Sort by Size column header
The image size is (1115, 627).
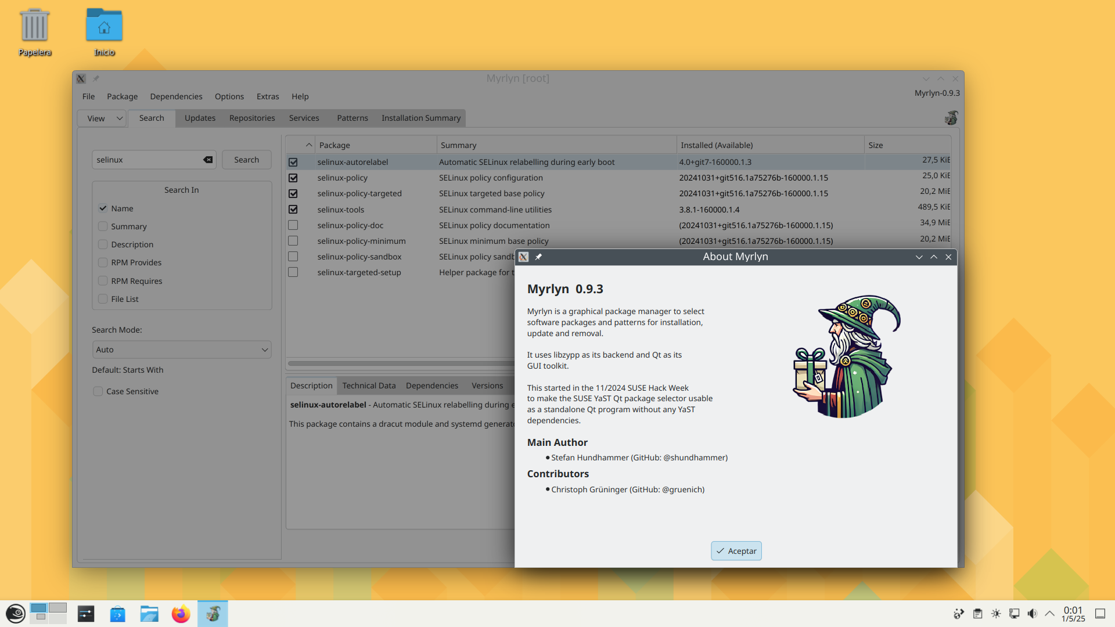[x=907, y=145]
